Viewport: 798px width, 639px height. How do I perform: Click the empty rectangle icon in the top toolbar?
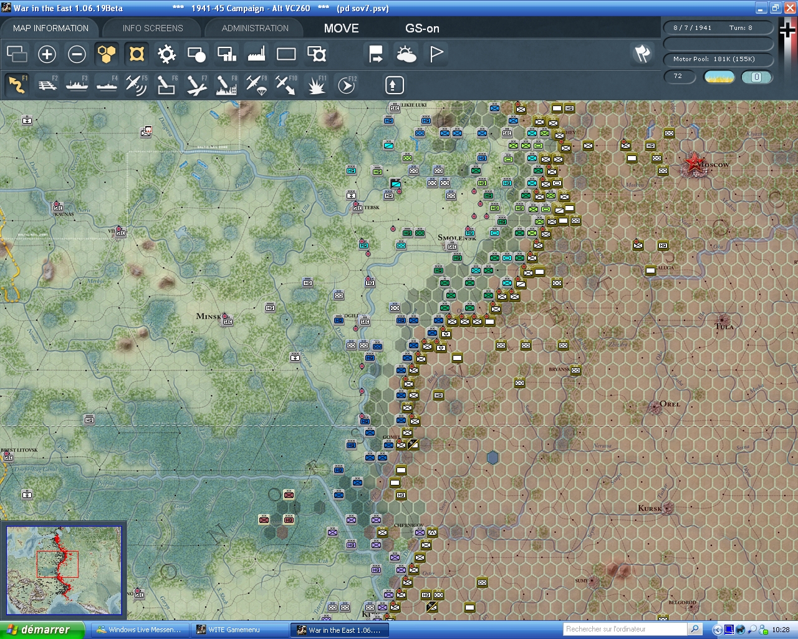286,54
